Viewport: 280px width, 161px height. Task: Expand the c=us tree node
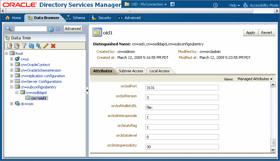pos(12,59)
